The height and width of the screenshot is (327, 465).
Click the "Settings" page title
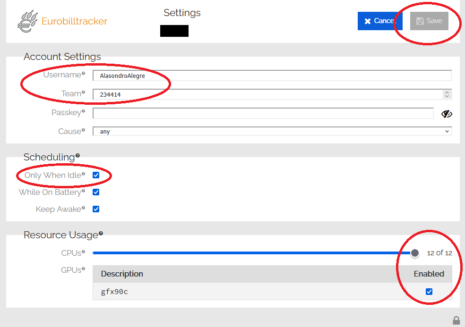pyautogui.click(x=182, y=13)
